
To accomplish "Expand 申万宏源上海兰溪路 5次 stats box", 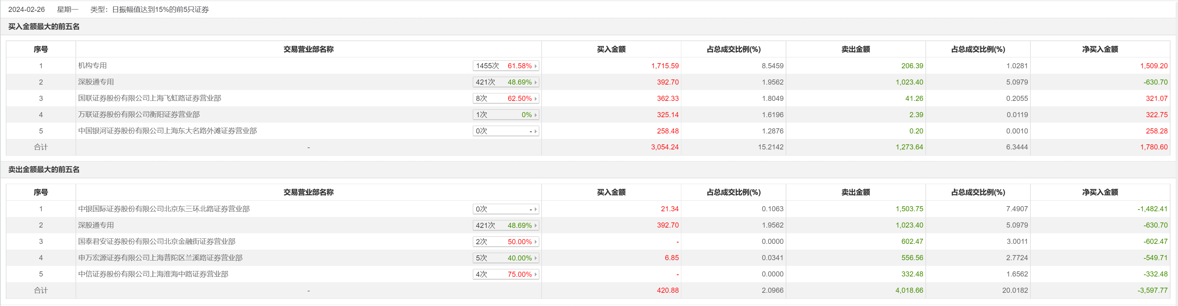I will [x=505, y=258].
